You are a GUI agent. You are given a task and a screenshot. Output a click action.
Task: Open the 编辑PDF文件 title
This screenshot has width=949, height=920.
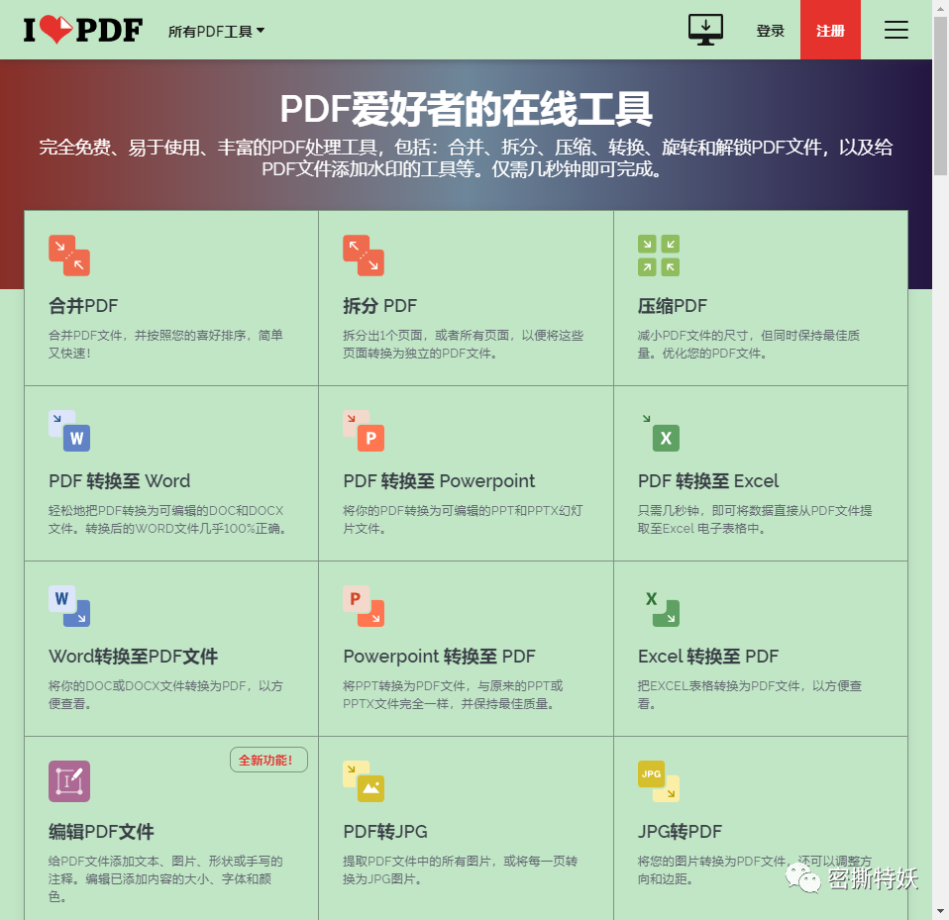(101, 832)
